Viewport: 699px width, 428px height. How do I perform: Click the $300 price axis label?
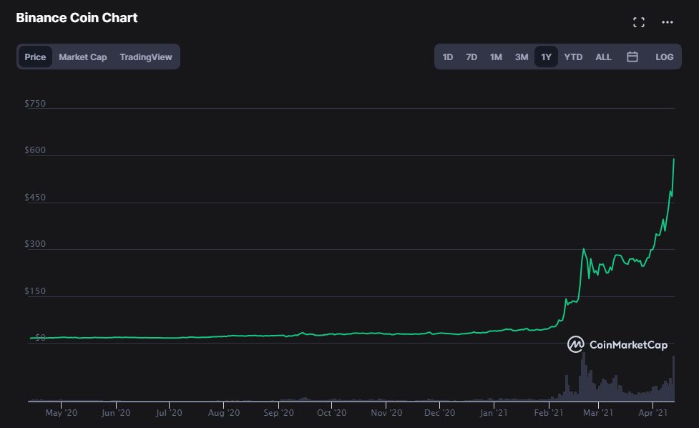coord(35,244)
